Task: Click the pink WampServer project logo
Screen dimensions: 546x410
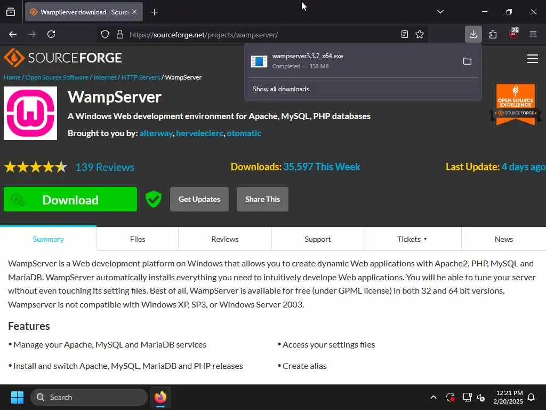Action: pyautogui.click(x=30, y=113)
